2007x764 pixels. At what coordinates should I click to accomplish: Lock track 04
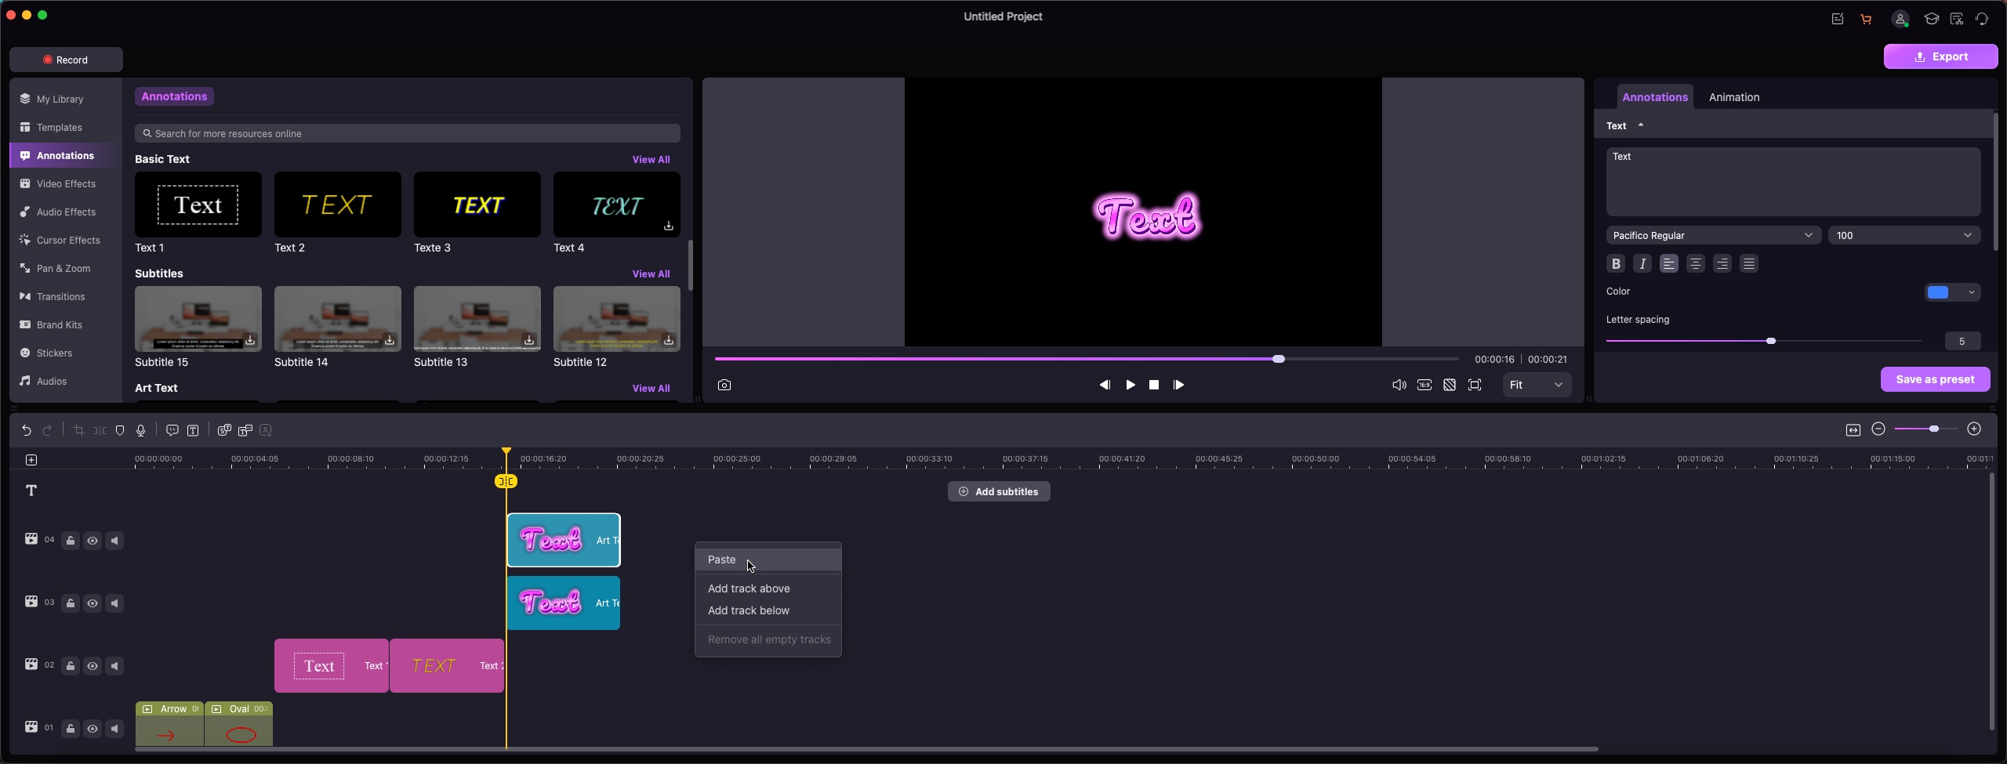tap(71, 541)
